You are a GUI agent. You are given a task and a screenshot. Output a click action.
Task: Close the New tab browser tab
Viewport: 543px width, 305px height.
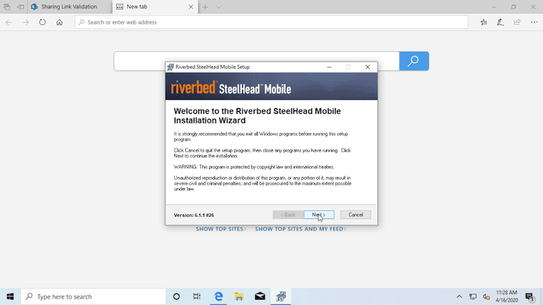[191, 7]
